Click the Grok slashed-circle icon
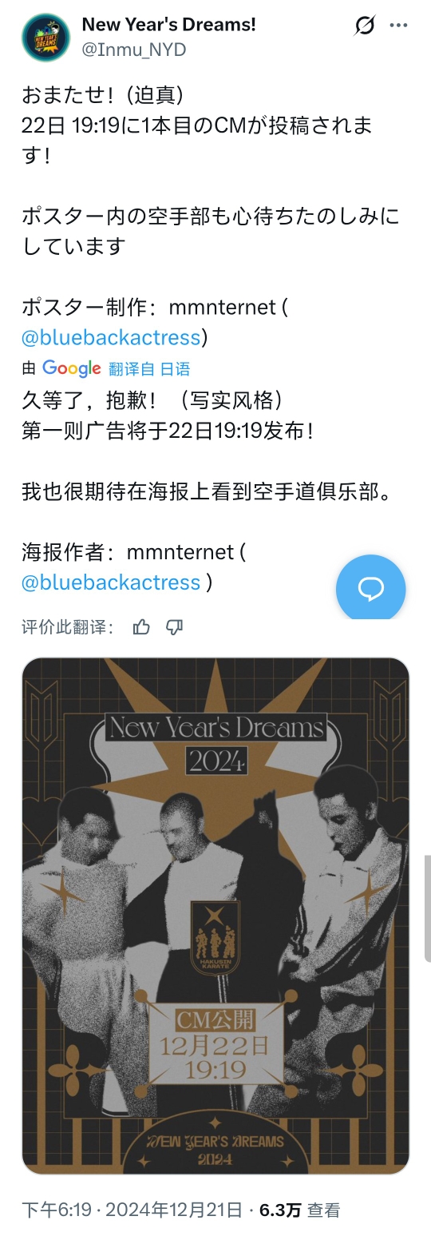Screen dimensions: 431x1240 pyautogui.click(x=364, y=26)
